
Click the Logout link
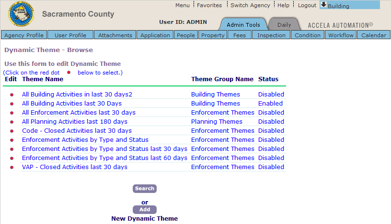pos(307,5)
